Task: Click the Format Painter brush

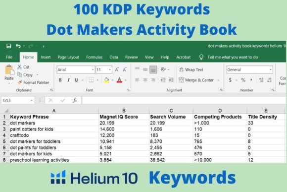Action: (20, 82)
